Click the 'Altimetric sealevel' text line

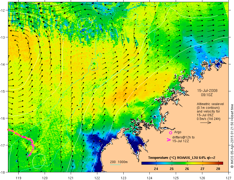pos(210,104)
